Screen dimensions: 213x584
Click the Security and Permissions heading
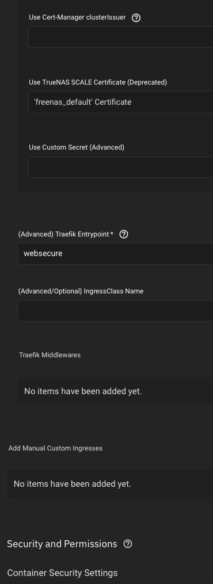pyautogui.click(x=62, y=544)
